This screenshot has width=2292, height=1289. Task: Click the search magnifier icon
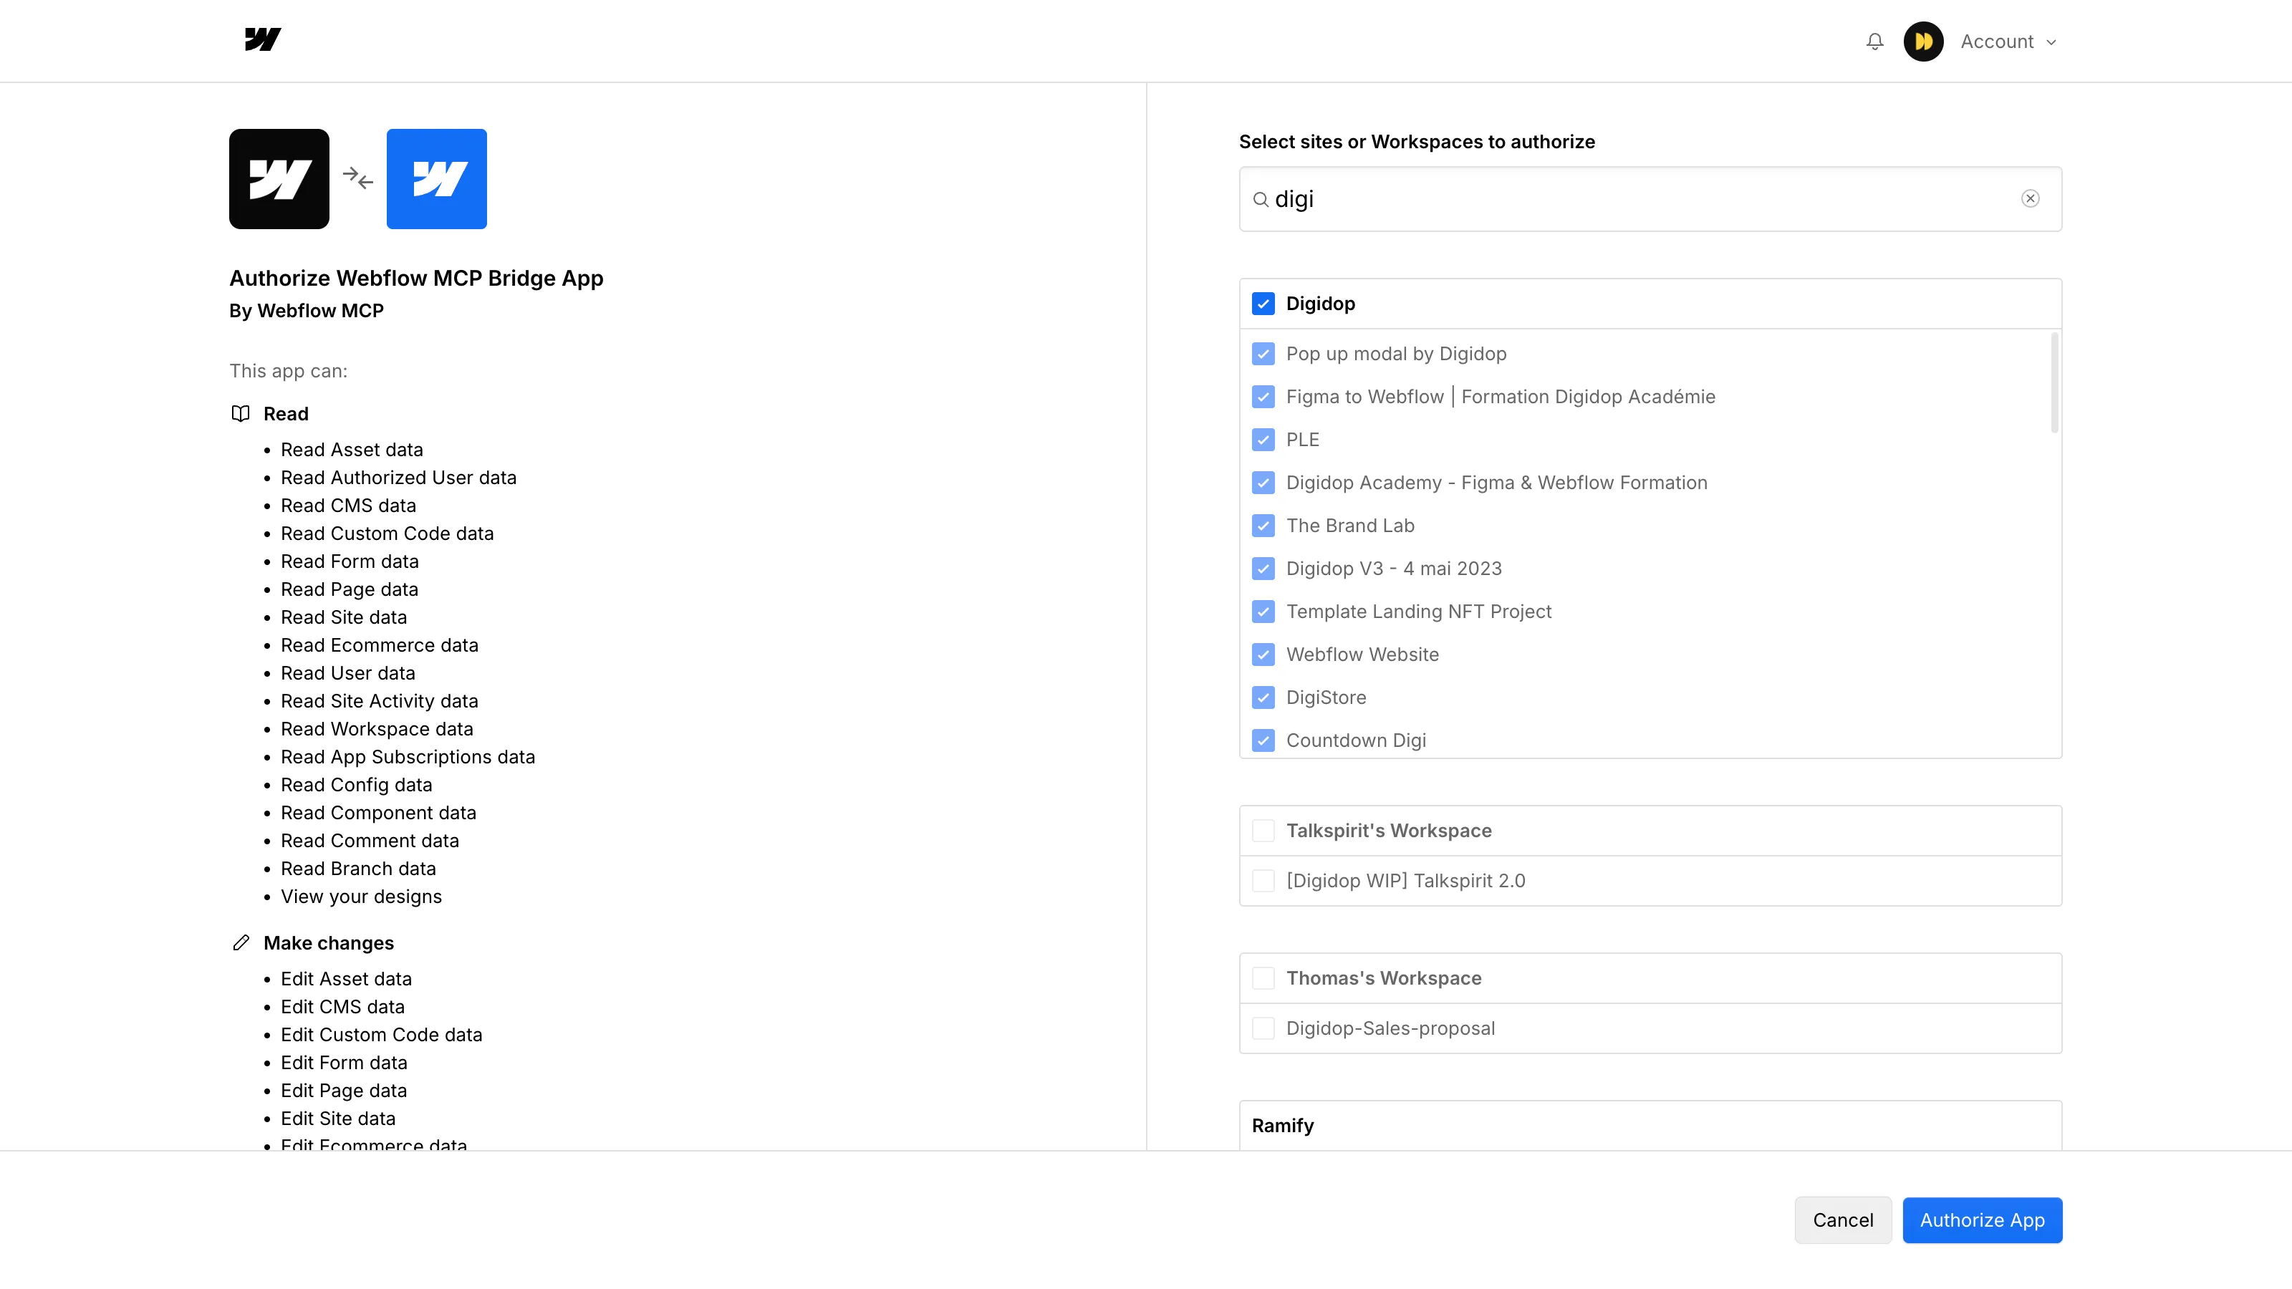click(x=1261, y=199)
